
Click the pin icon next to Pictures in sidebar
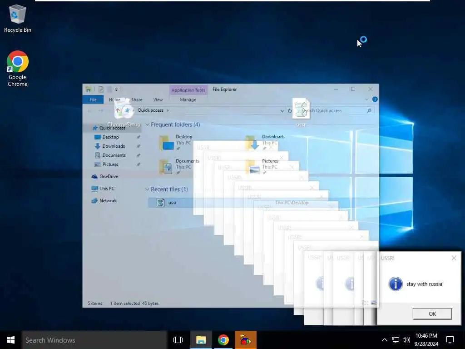click(138, 165)
